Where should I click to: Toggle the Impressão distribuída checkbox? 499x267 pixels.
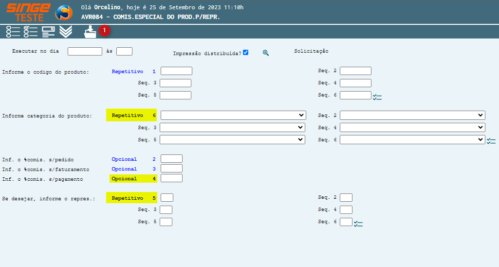pyautogui.click(x=246, y=53)
